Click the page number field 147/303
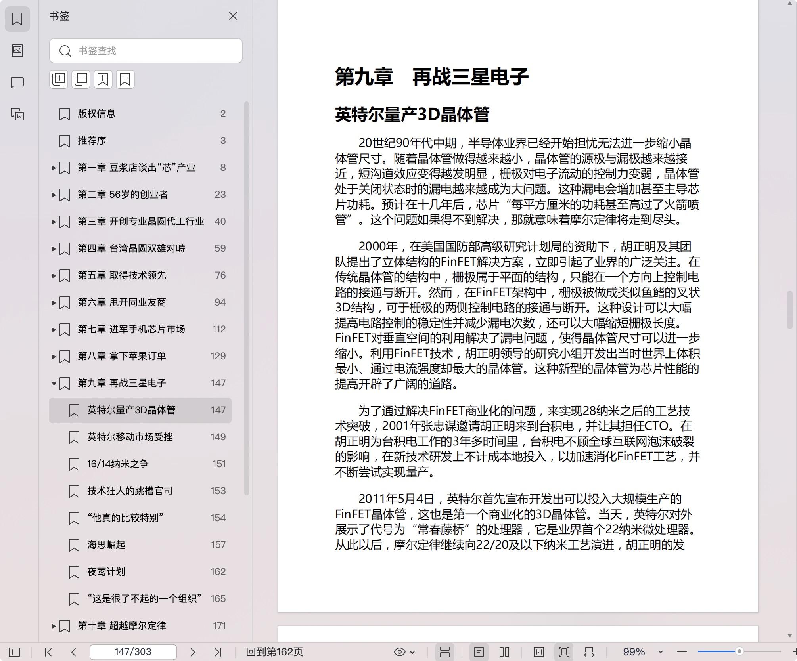Image resolution: width=797 pixels, height=661 pixels. coord(133,652)
